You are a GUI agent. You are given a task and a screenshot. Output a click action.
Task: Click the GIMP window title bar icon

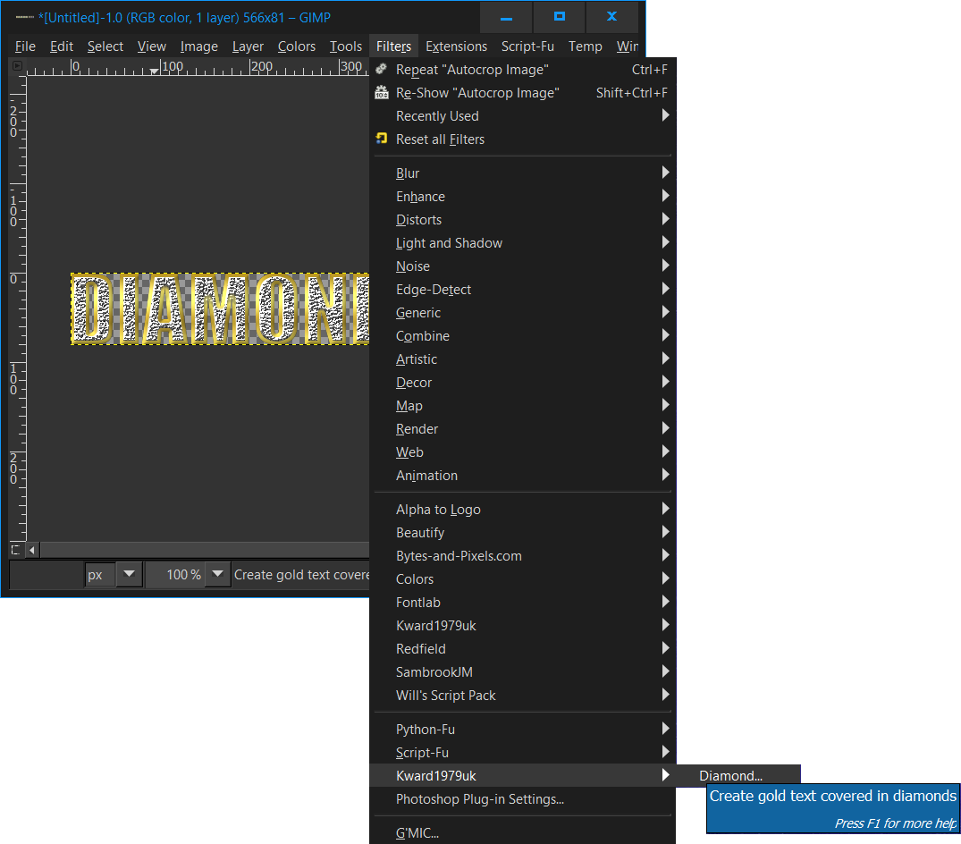(24, 17)
